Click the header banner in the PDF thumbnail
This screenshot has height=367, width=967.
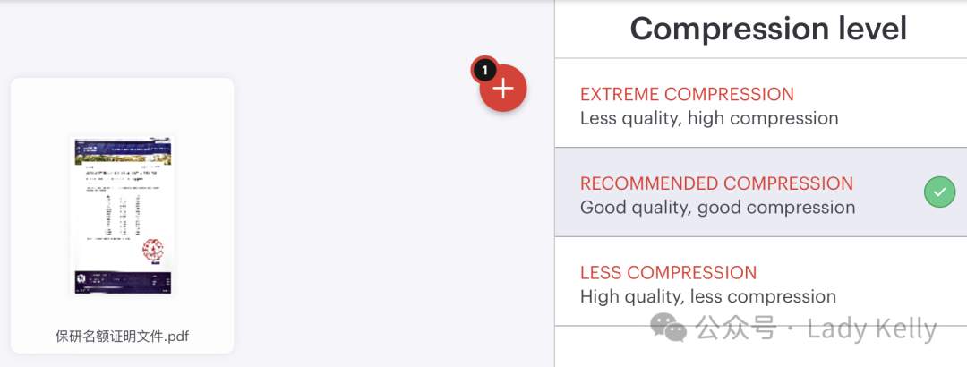click(122, 152)
